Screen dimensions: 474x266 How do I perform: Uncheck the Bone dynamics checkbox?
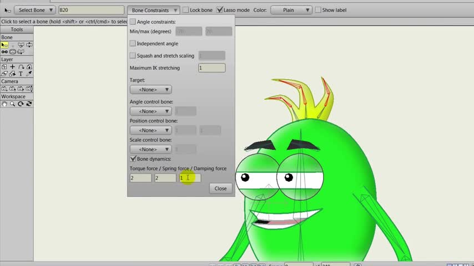tap(133, 159)
